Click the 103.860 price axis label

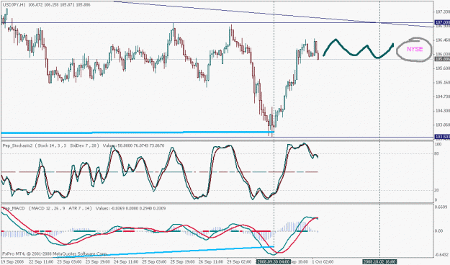coord(443,125)
